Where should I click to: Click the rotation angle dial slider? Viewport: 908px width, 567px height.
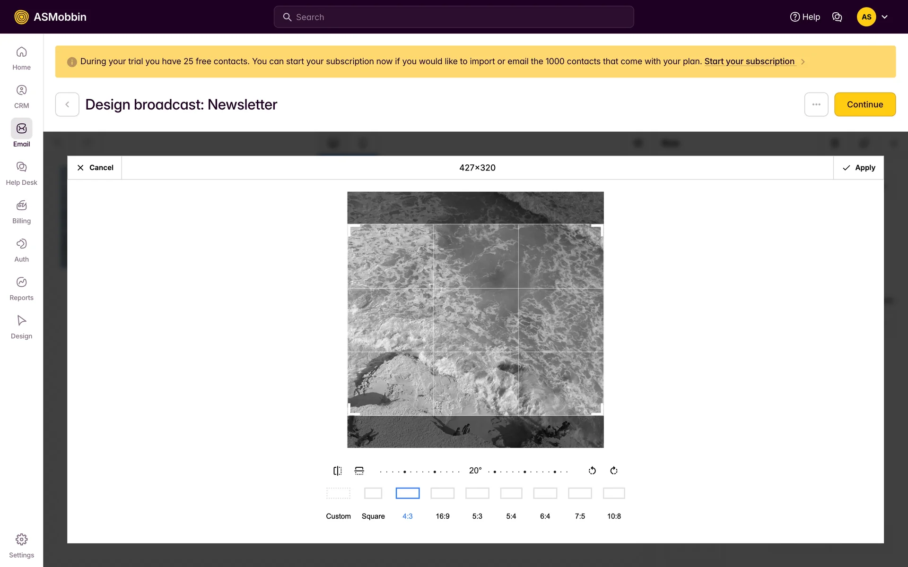(475, 471)
